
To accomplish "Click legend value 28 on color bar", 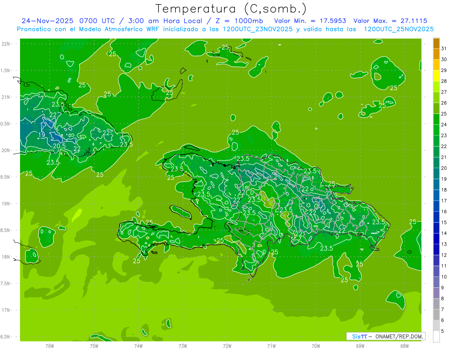I will [444, 81].
